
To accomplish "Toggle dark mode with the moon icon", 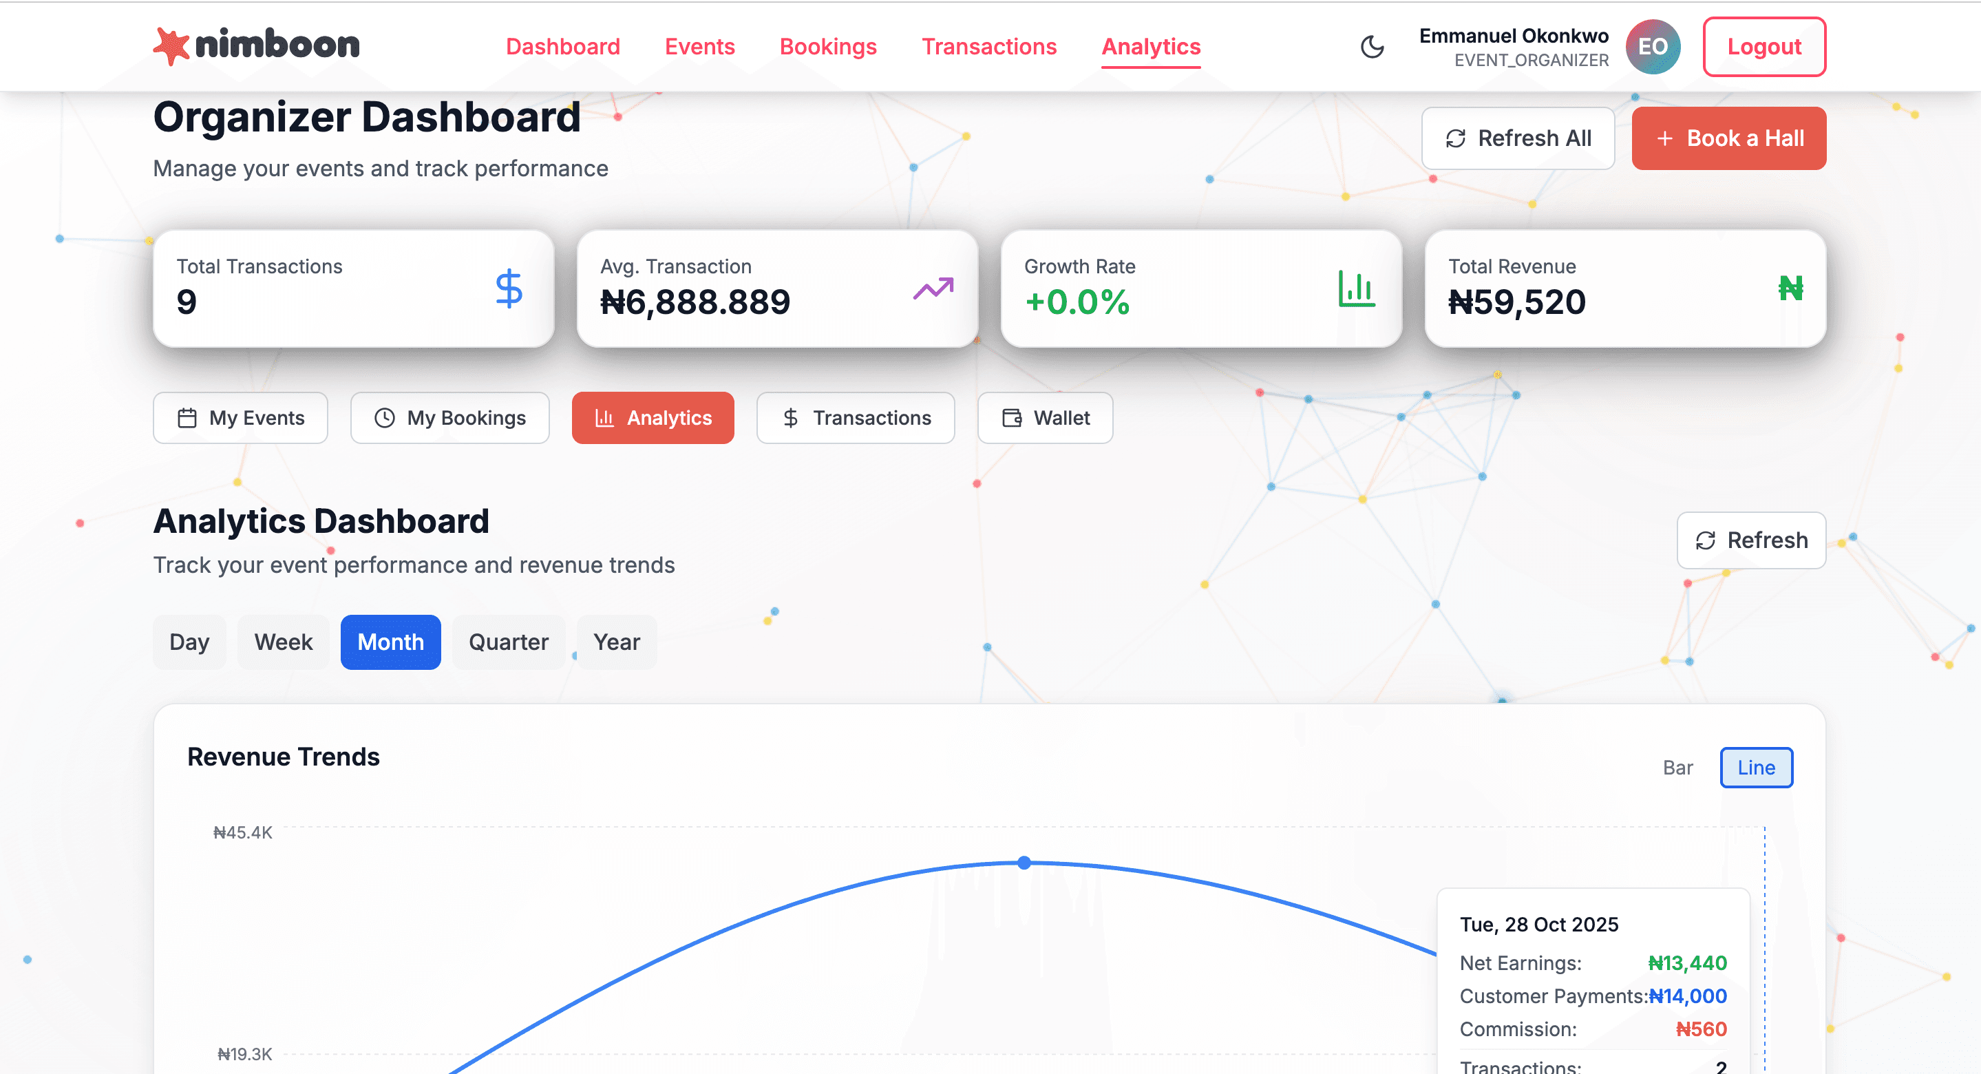I will (x=1373, y=46).
